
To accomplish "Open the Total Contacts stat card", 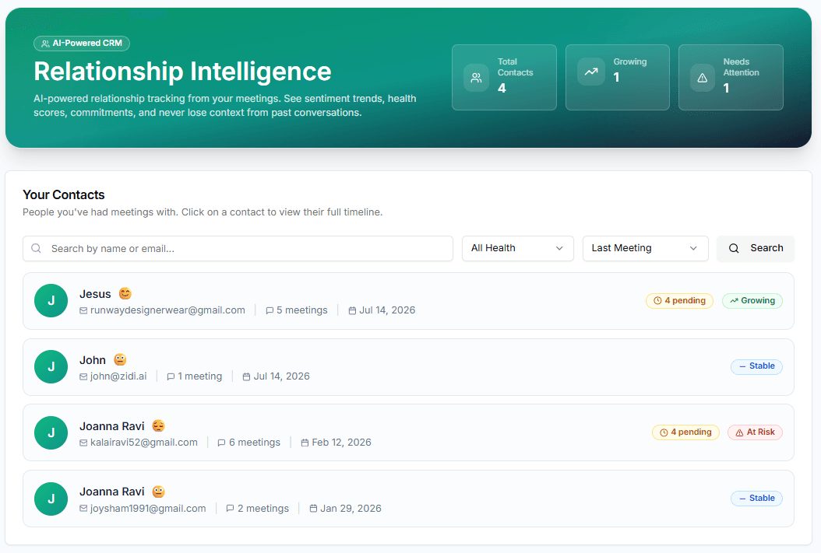I will click(x=504, y=77).
